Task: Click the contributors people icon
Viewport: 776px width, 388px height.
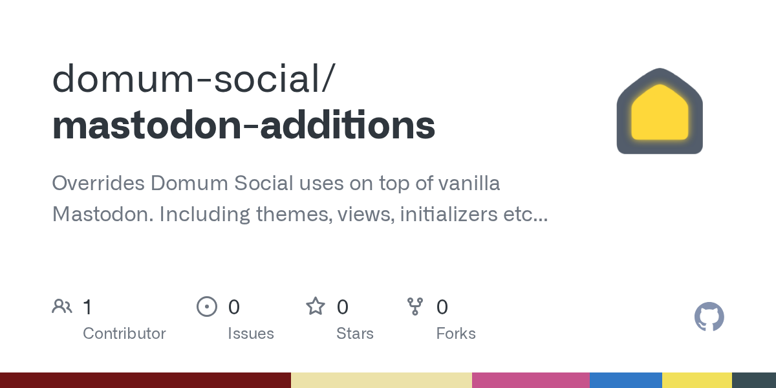Action: click(62, 307)
